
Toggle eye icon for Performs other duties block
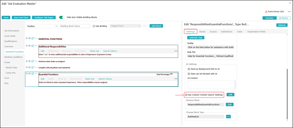pyautogui.click(x=29, y=61)
